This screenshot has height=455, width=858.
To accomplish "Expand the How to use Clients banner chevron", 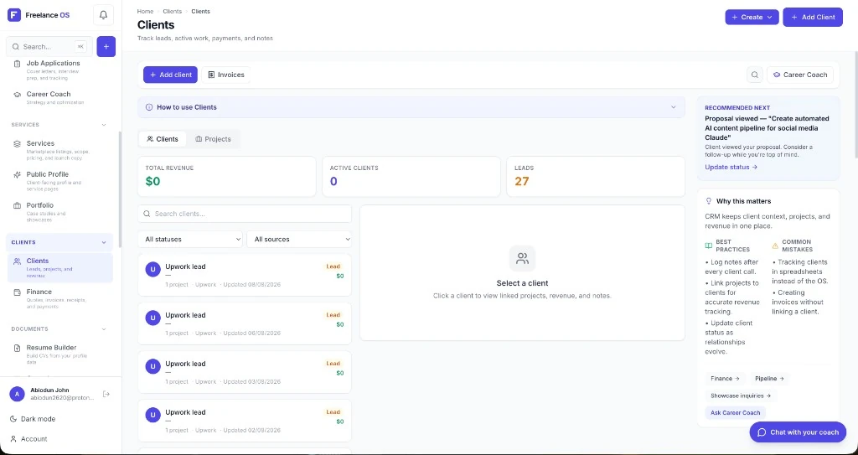I will click(x=674, y=107).
